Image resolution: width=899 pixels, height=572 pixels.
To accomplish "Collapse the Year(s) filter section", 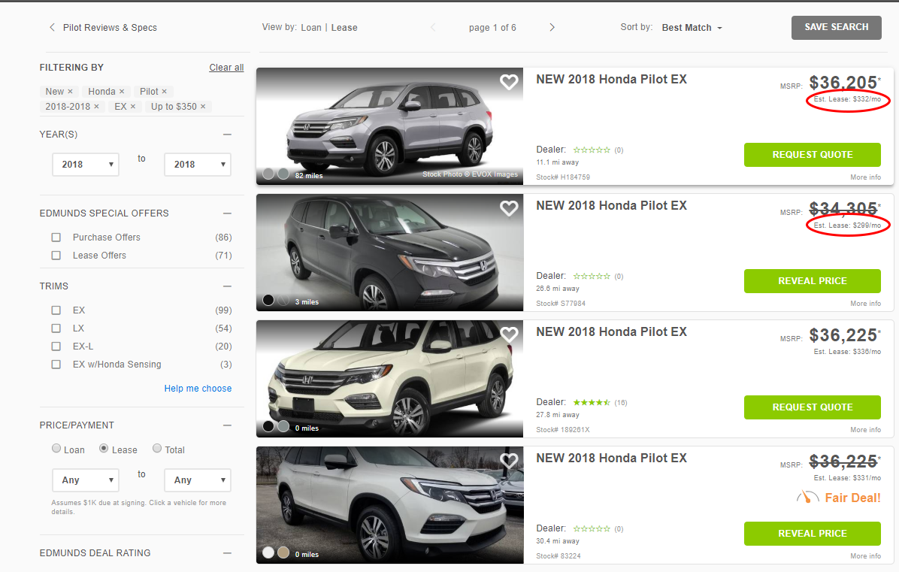I will [227, 134].
